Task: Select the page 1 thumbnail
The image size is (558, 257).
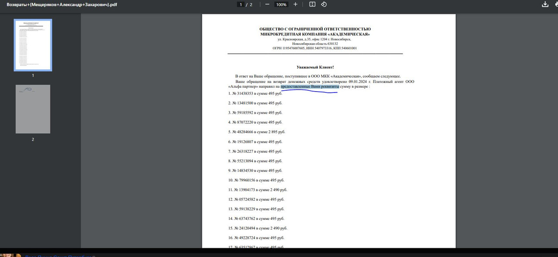Action: (33, 45)
